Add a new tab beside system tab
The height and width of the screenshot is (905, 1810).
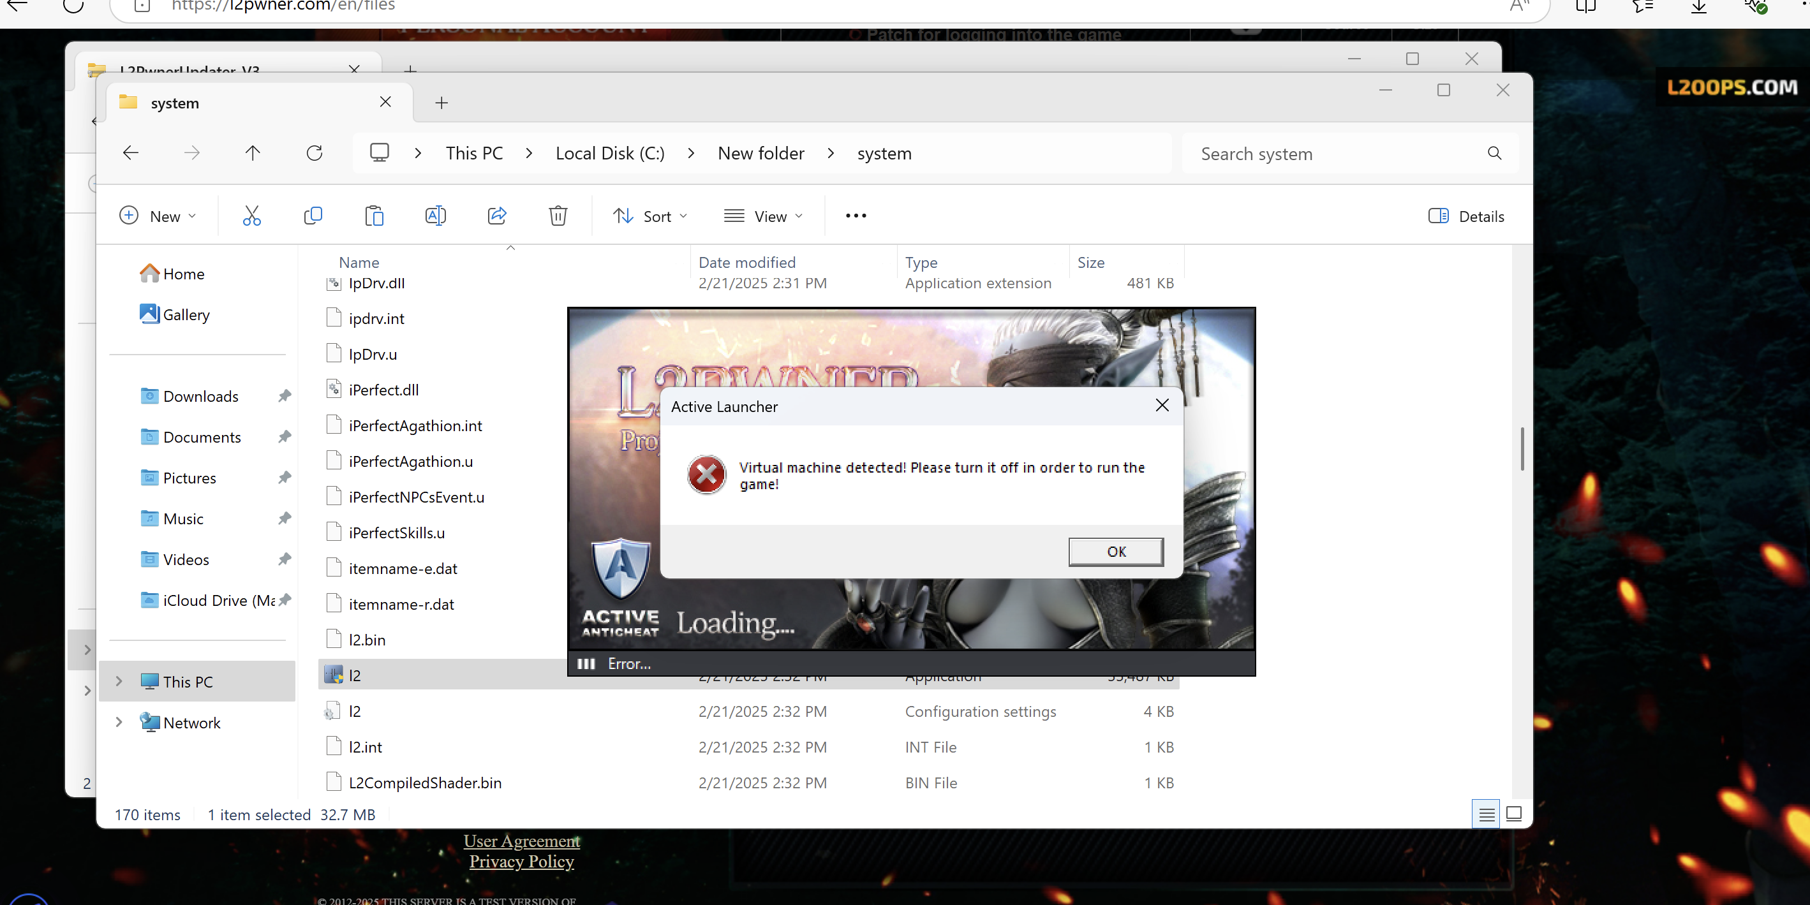[441, 103]
